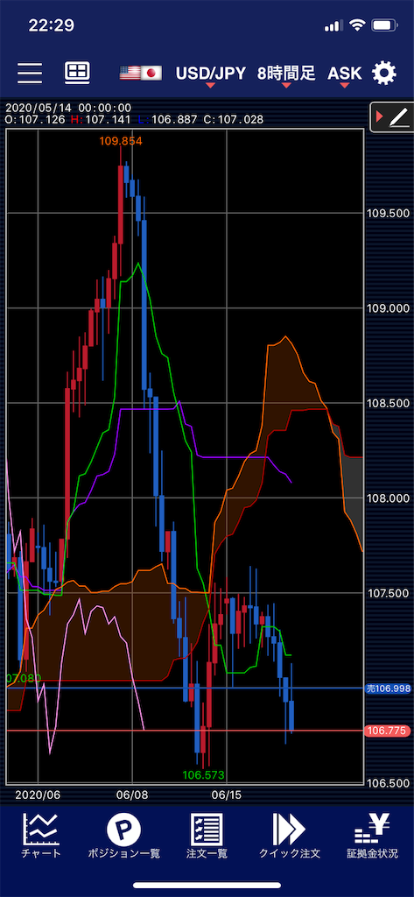
Task: Tap the 106.573 low price label
Action: coord(204,775)
